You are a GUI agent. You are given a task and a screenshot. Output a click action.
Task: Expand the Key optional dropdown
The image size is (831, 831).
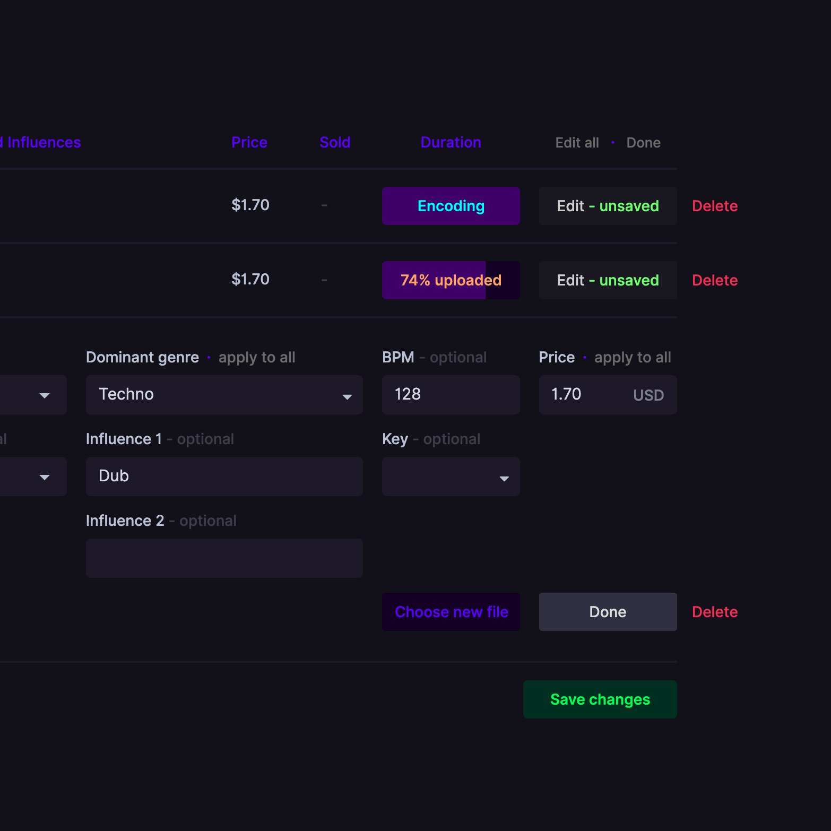pos(451,477)
